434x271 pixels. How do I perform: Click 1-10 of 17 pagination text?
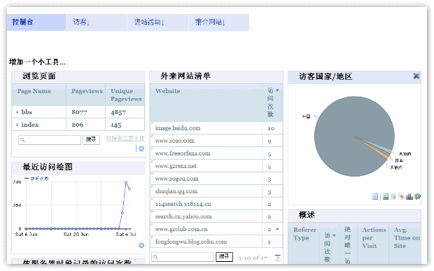pyautogui.click(x=253, y=258)
